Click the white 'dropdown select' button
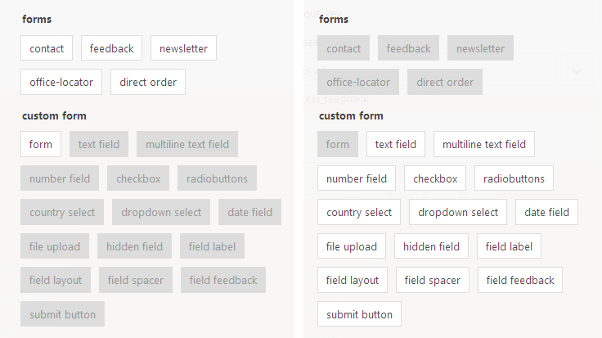 pos(458,212)
